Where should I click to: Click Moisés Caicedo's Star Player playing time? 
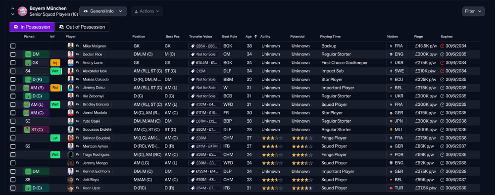click(x=332, y=80)
